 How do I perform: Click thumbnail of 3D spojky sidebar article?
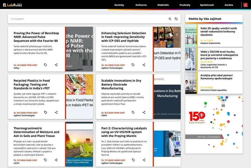(191, 35)
